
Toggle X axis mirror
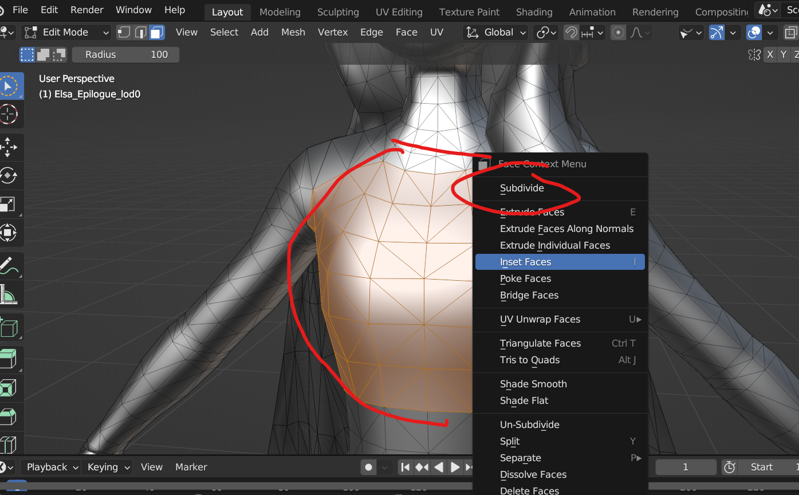coord(770,54)
